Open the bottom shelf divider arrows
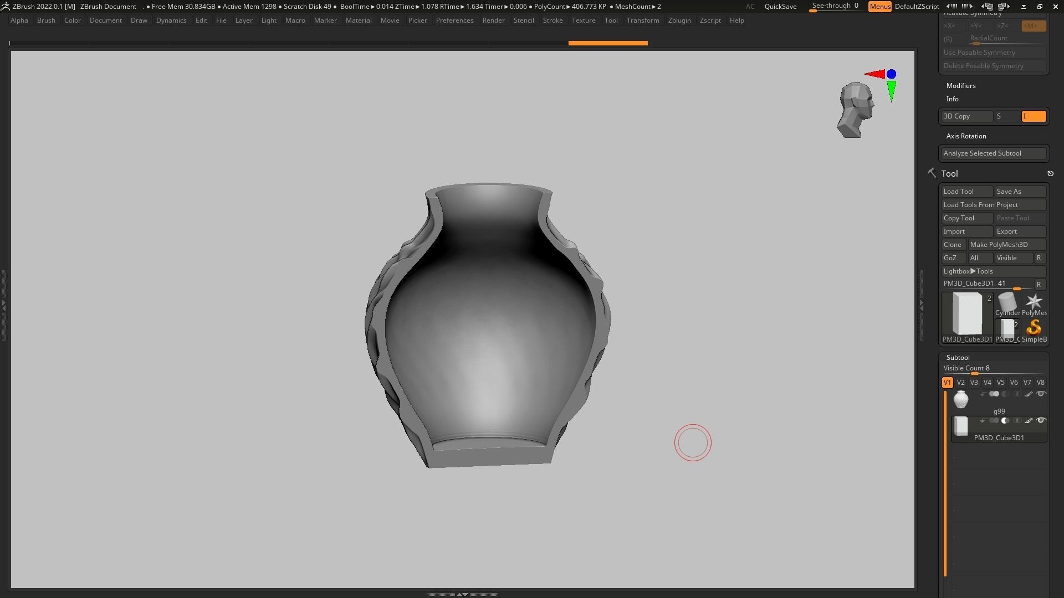Viewport: 1064px width, 598px height. (462, 594)
